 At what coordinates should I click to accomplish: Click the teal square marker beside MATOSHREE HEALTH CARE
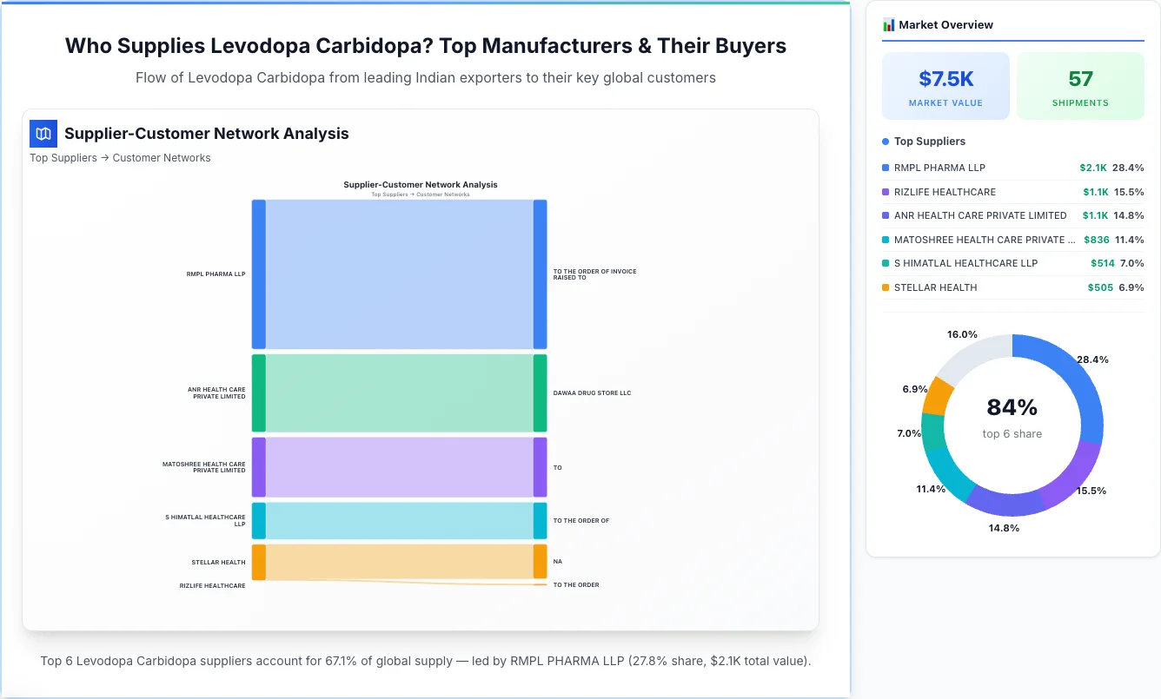(886, 240)
